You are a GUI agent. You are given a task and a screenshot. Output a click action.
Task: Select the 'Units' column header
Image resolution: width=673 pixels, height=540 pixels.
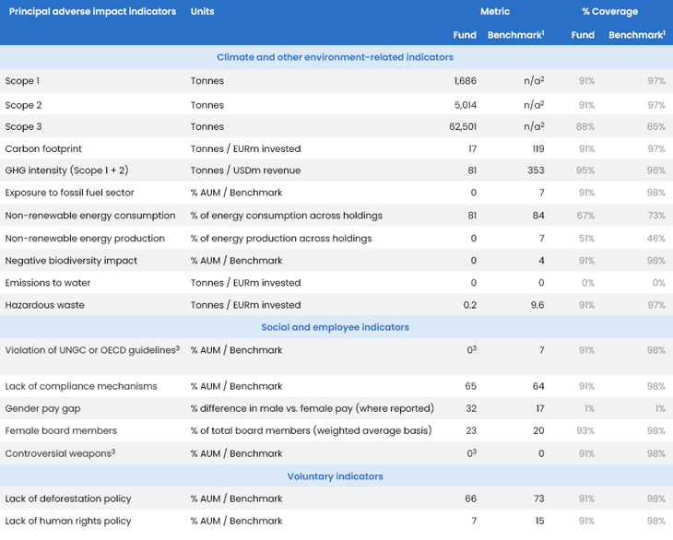(x=203, y=12)
